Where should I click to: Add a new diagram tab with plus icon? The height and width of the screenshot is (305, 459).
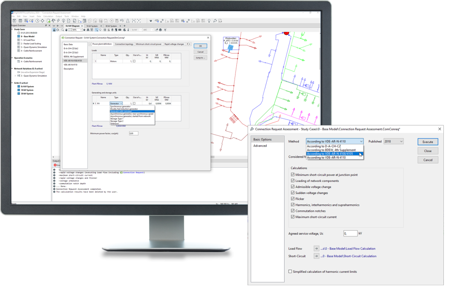[124, 26]
